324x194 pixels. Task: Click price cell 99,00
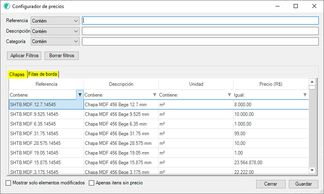271,134
